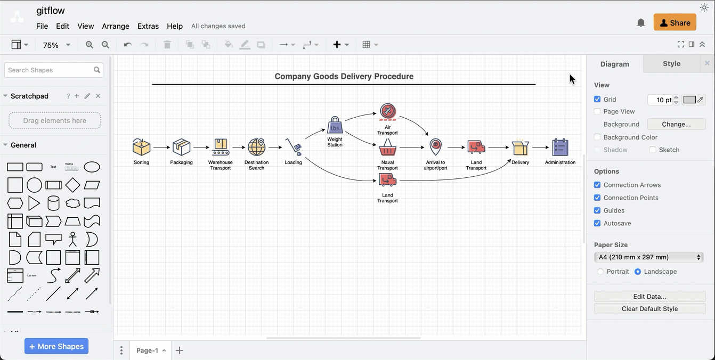715x360 pixels.
Task: Click the Line Color pencil icon
Action: tap(245, 45)
